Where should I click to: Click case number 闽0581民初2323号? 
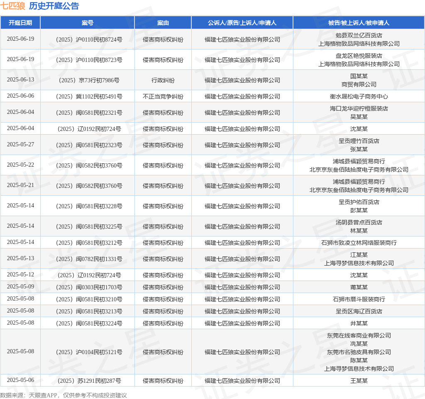pyautogui.click(x=89, y=145)
